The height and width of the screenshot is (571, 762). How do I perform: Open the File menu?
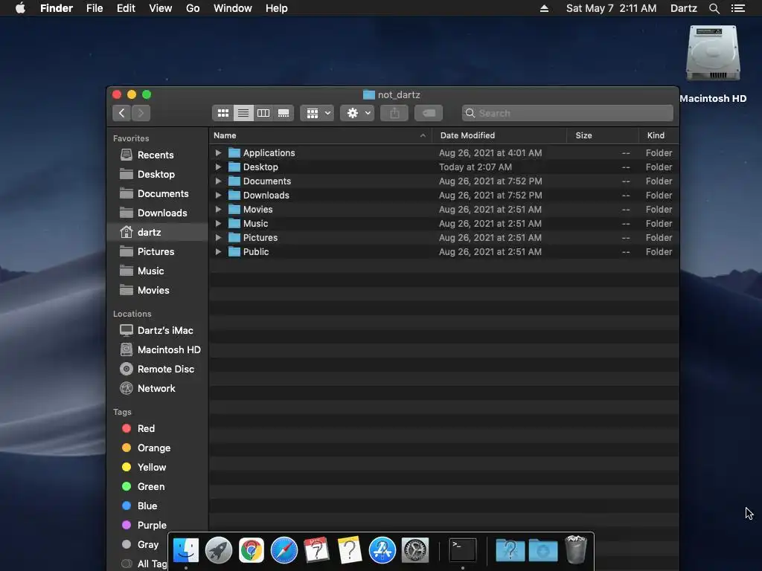95,8
